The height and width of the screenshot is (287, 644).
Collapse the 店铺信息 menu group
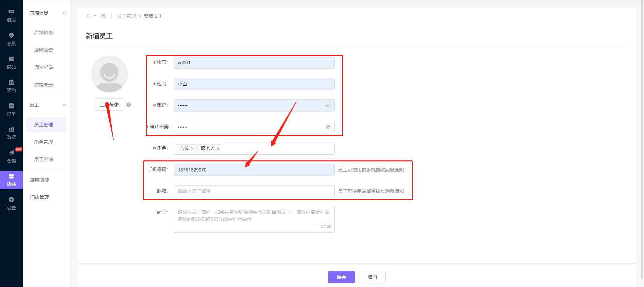pos(64,13)
